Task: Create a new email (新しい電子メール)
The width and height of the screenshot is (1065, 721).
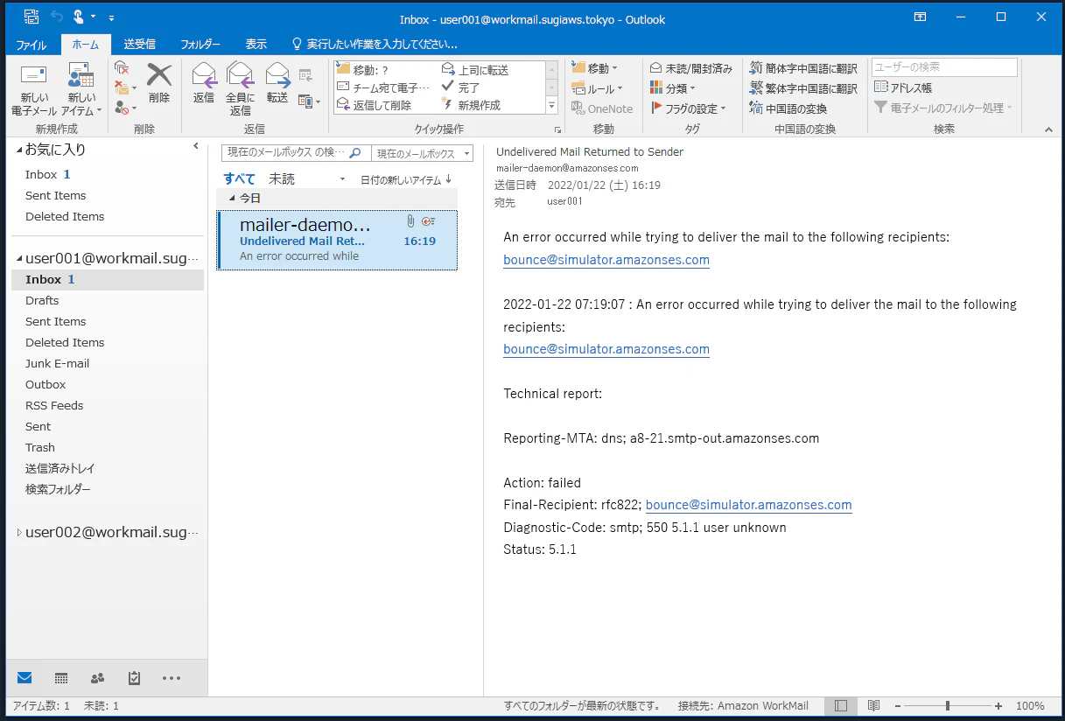Action: 34,90
